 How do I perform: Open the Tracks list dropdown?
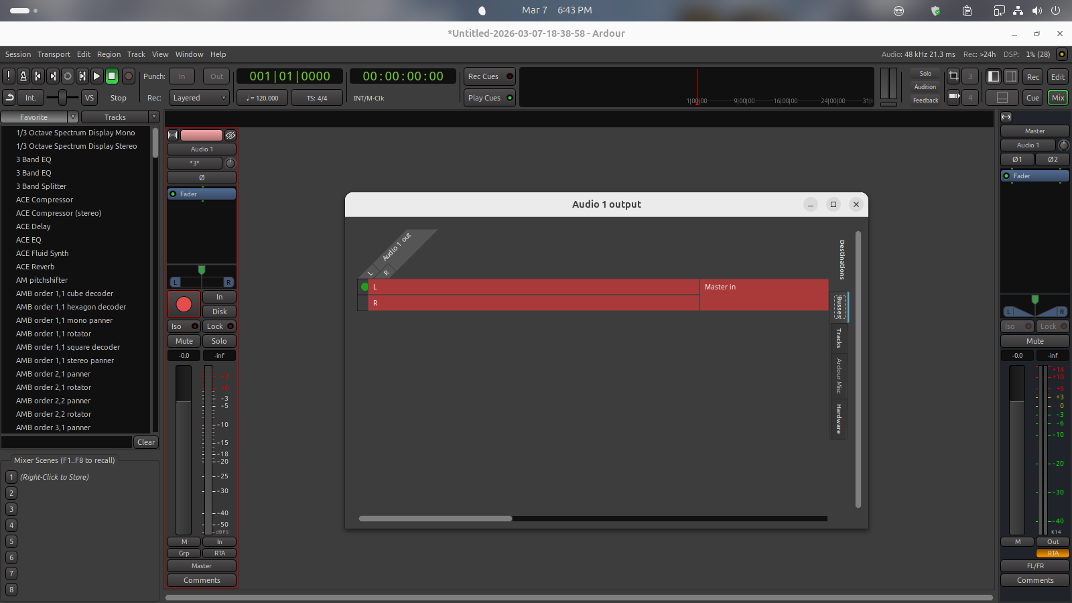point(119,117)
